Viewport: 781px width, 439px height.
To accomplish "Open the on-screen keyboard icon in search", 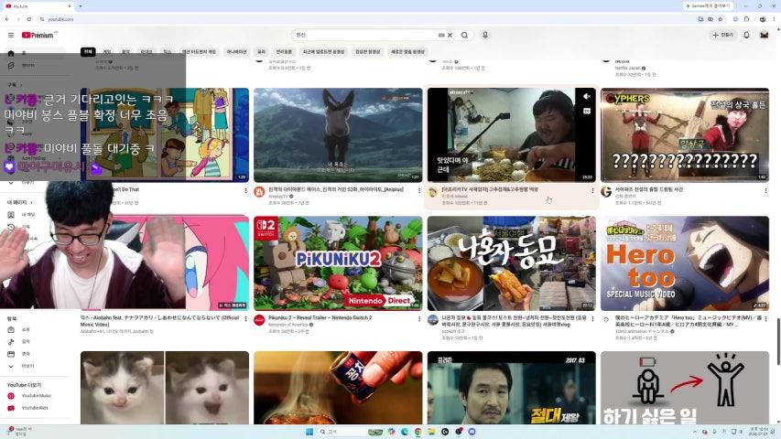I will coord(441,36).
